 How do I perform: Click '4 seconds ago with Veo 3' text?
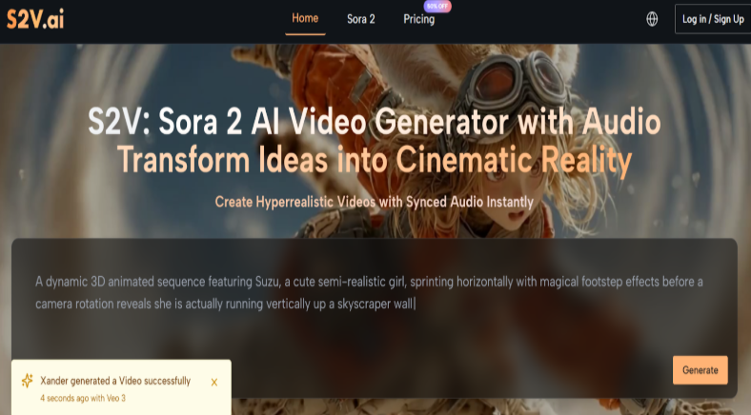[x=83, y=398]
